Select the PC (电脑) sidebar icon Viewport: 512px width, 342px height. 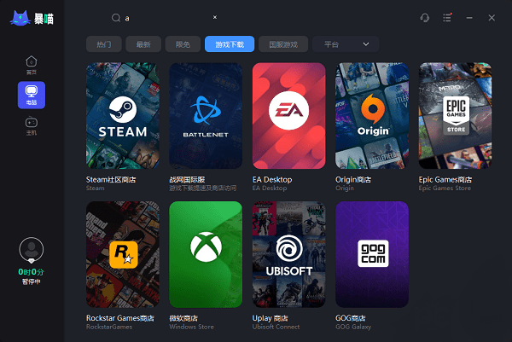32,95
